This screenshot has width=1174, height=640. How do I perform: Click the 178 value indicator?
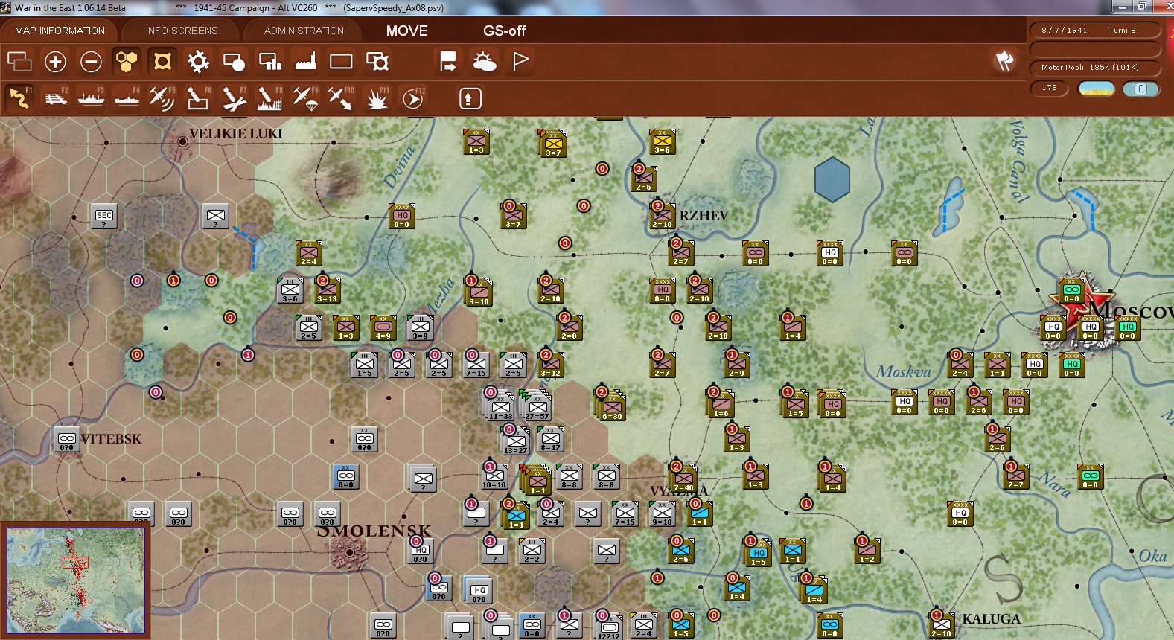pos(1049,88)
